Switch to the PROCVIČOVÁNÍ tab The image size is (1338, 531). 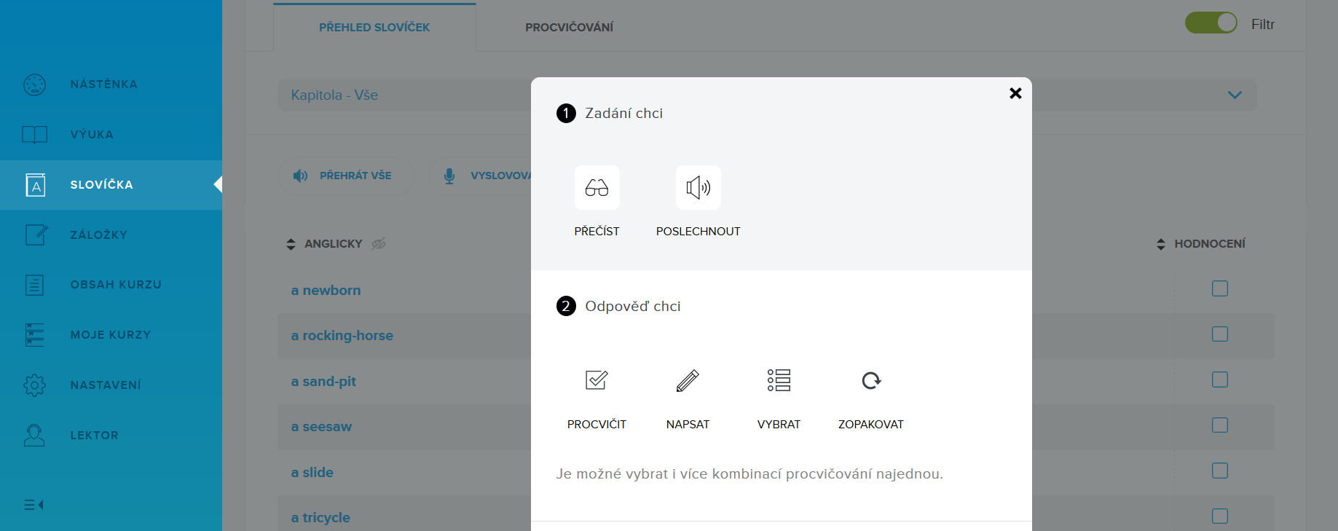point(569,28)
